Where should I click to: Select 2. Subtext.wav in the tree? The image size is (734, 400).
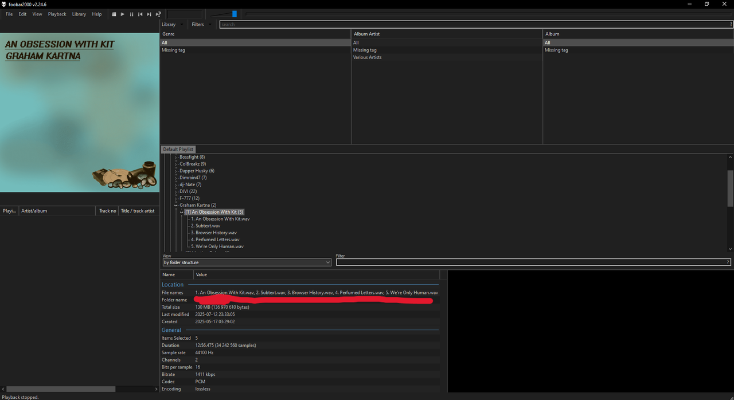point(205,226)
